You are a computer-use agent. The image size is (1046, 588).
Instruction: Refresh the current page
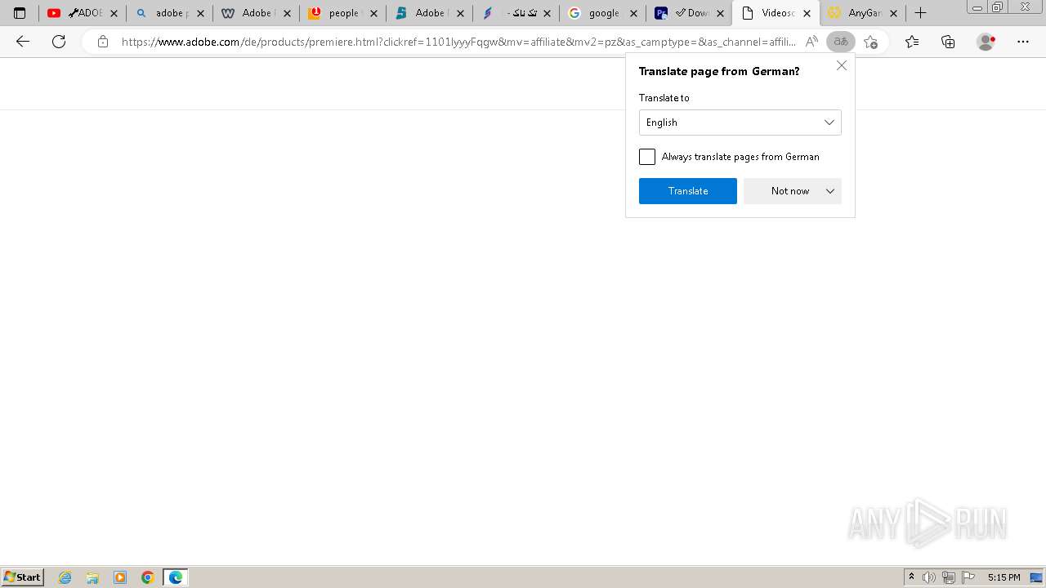(59, 42)
